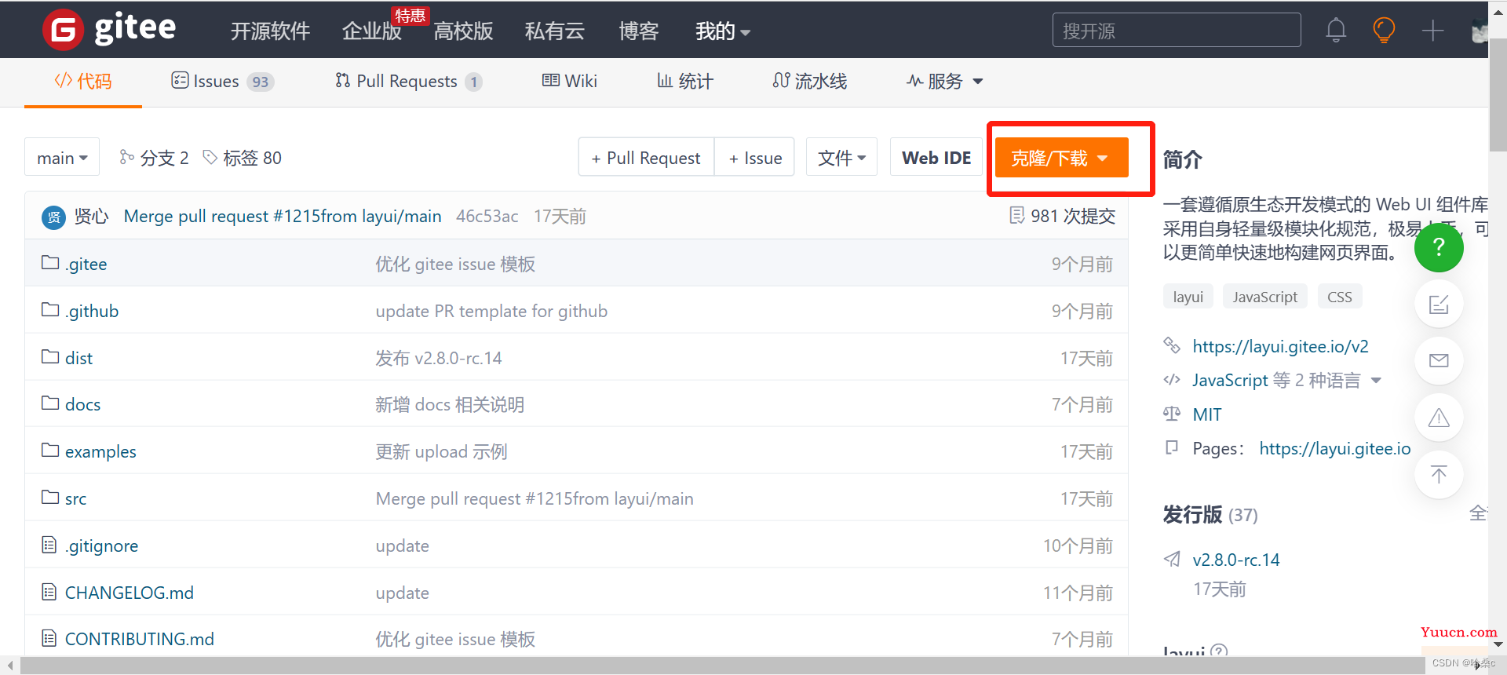1507x675 pixels.
Task: Open the Wiki tab
Action: coord(570,81)
